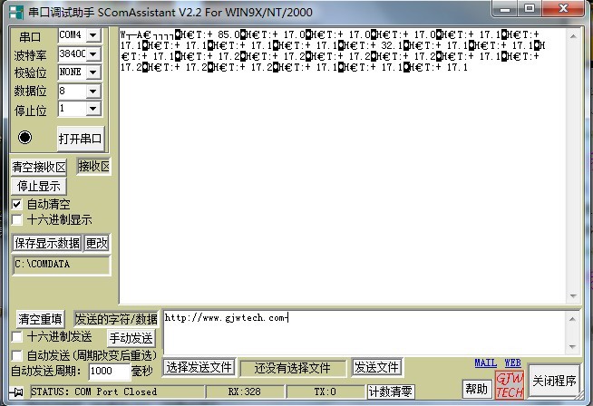Click the 关闭程序 button
The width and height of the screenshot is (593, 406).
point(554,381)
